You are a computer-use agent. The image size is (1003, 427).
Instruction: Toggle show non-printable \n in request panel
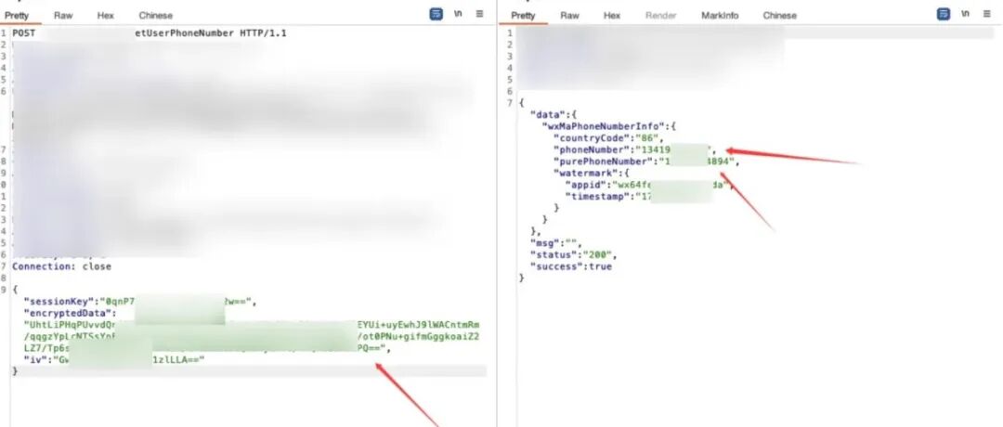(458, 13)
